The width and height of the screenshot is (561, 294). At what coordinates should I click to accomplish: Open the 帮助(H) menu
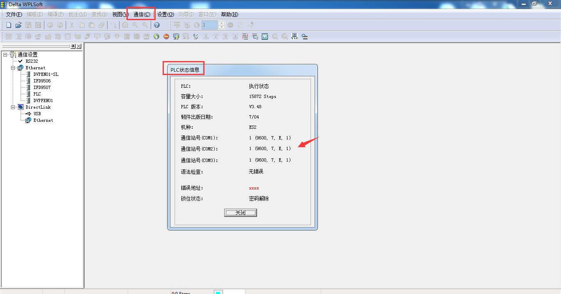tap(230, 14)
